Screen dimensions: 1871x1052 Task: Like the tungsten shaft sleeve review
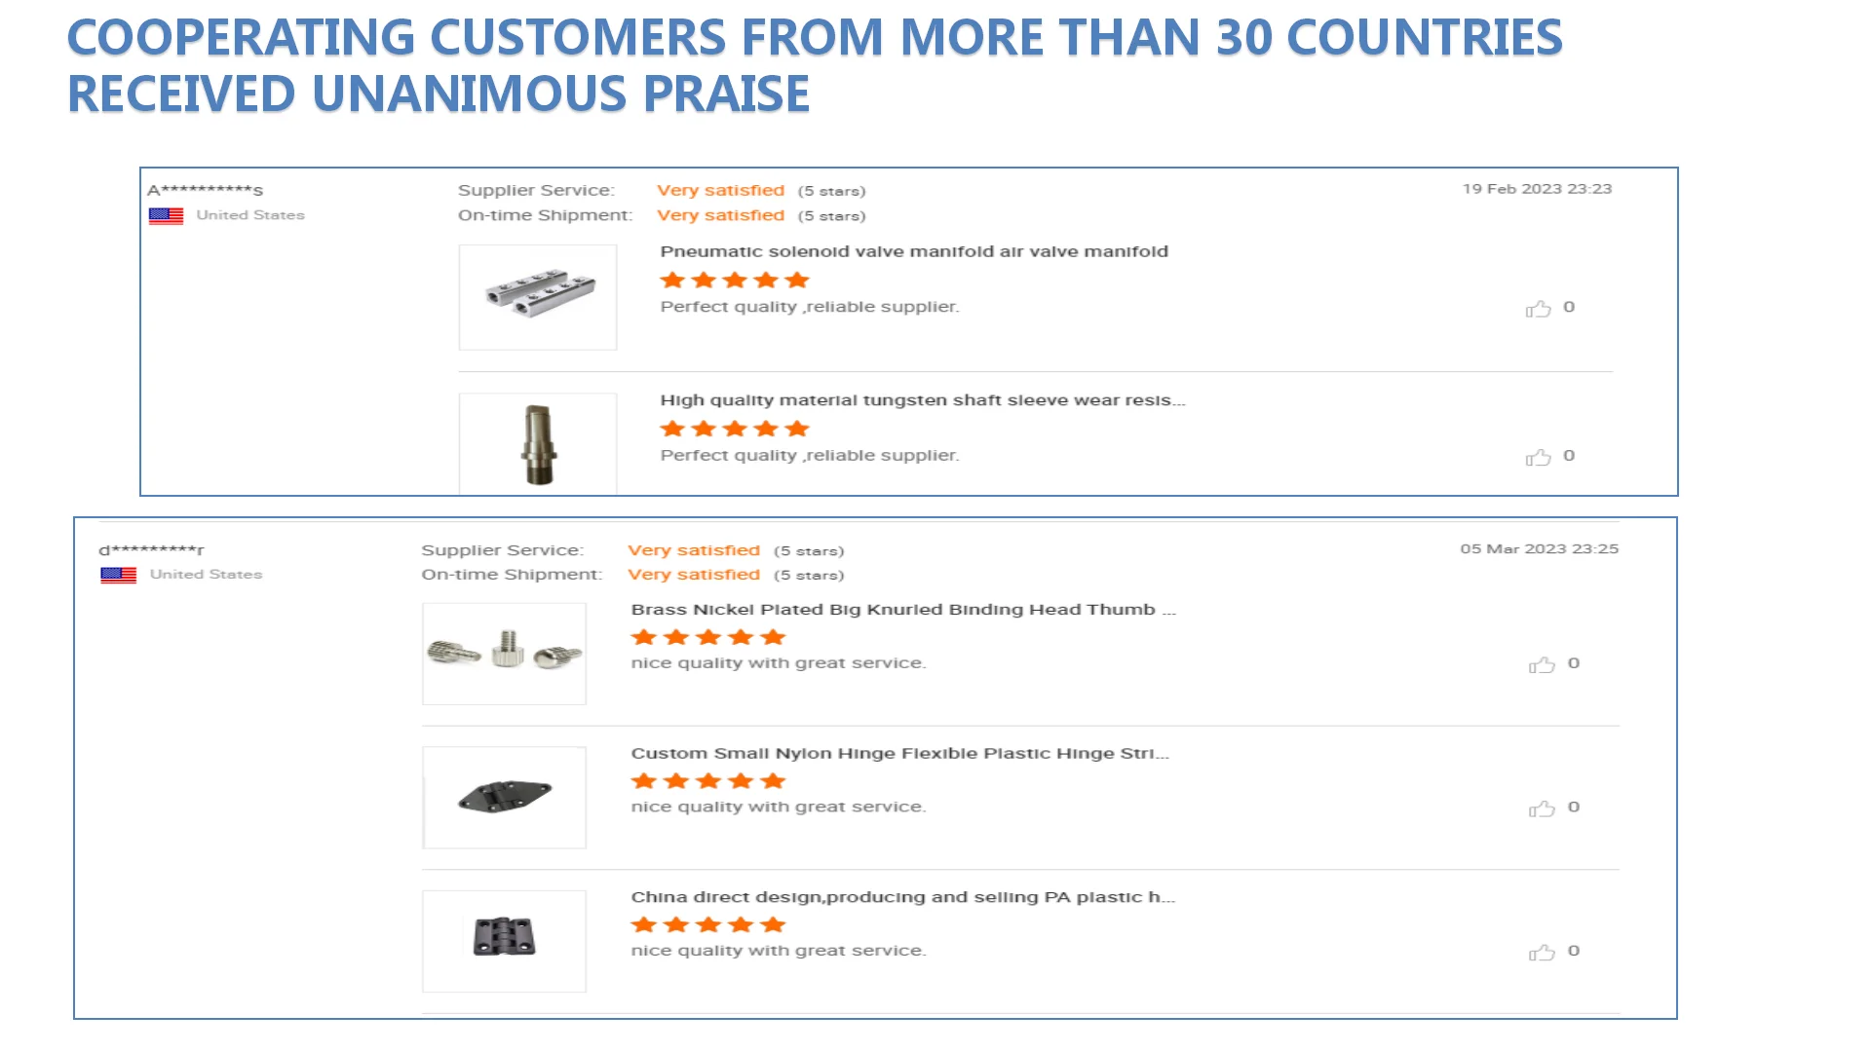pos(1538,458)
